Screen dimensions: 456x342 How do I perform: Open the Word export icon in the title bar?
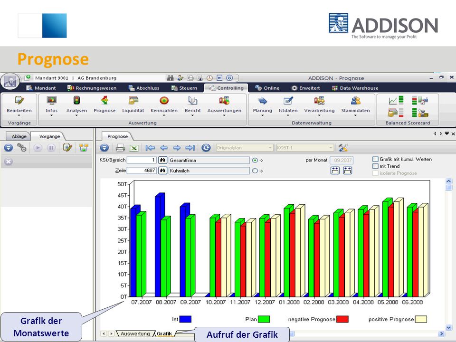pos(219,78)
